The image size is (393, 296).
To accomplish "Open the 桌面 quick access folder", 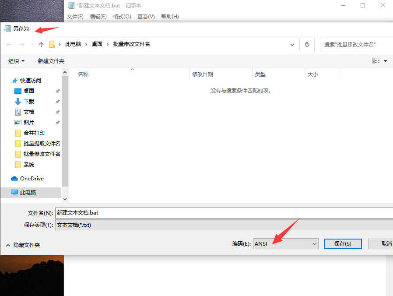I will coord(29,91).
